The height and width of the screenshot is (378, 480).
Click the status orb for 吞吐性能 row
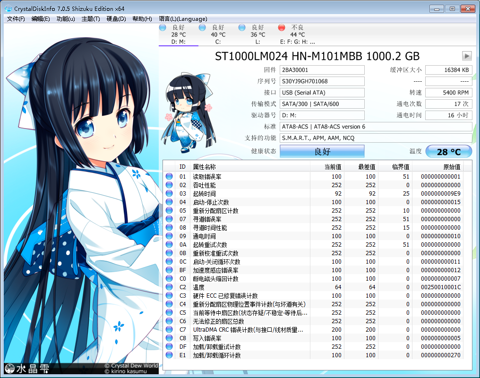[x=169, y=185]
